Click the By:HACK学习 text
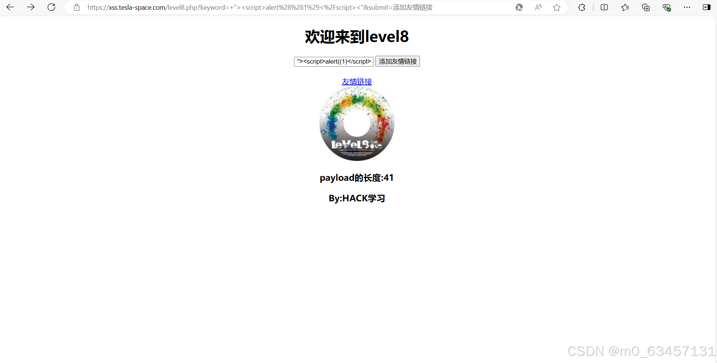Image resolution: width=717 pixels, height=363 pixels. click(357, 198)
